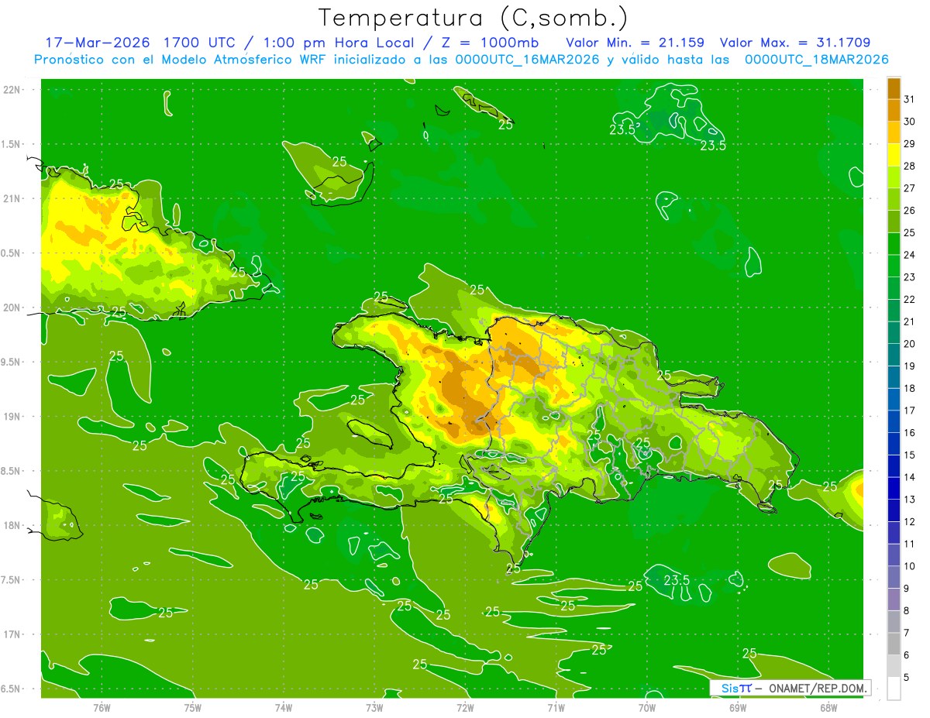Screen dimensions: 930x718
Task: Click the 21N latitude axis label
Action: point(12,198)
